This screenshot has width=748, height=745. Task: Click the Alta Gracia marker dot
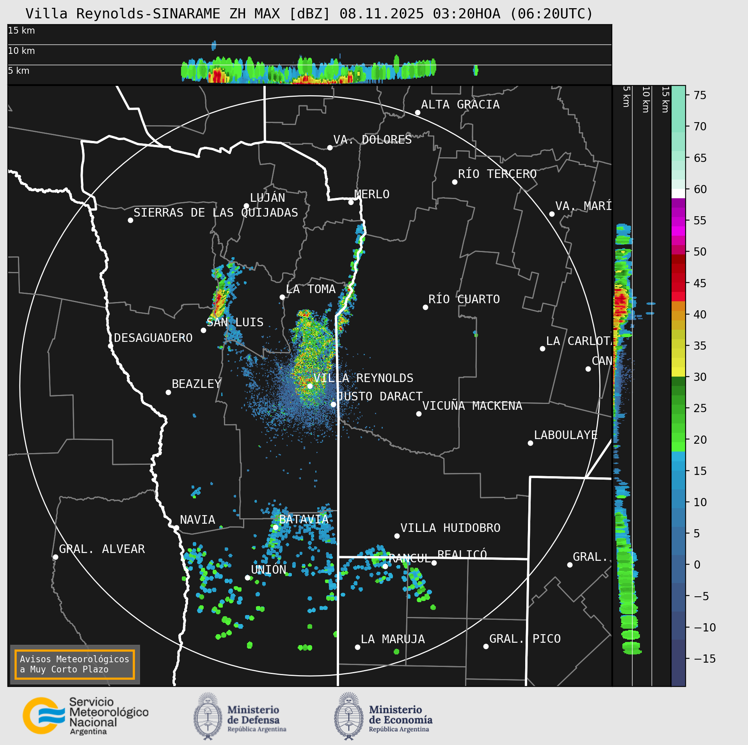pyautogui.click(x=418, y=112)
